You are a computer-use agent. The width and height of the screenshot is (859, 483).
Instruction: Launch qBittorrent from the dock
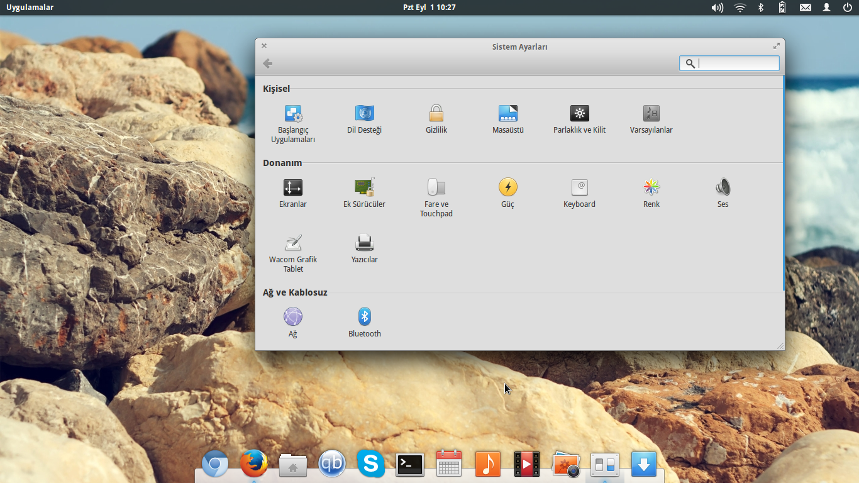[332, 464]
